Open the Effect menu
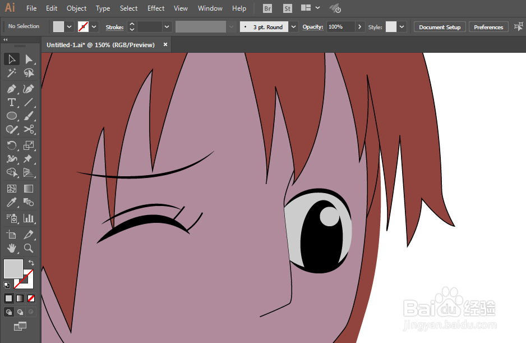Image resolution: width=526 pixels, height=343 pixels. click(156, 8)
